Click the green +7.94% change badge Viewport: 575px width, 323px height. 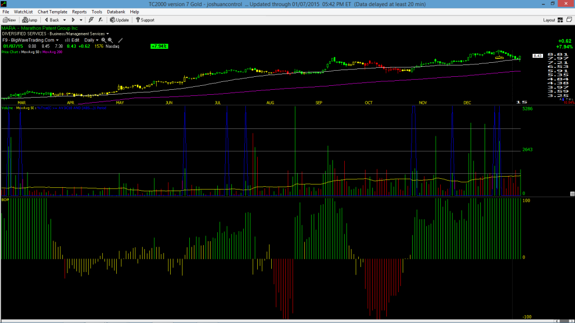click(x=159, y=47)
